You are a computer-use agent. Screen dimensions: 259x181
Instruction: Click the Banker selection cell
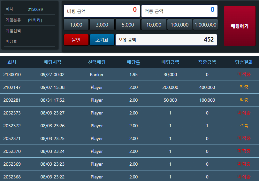[x=97, y=75]
